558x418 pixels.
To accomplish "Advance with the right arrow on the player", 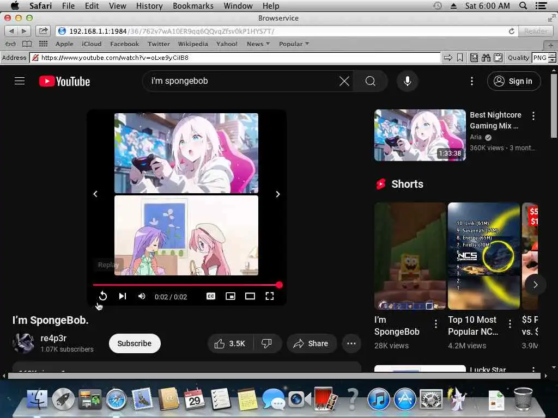I will click(x=278, y=194).
